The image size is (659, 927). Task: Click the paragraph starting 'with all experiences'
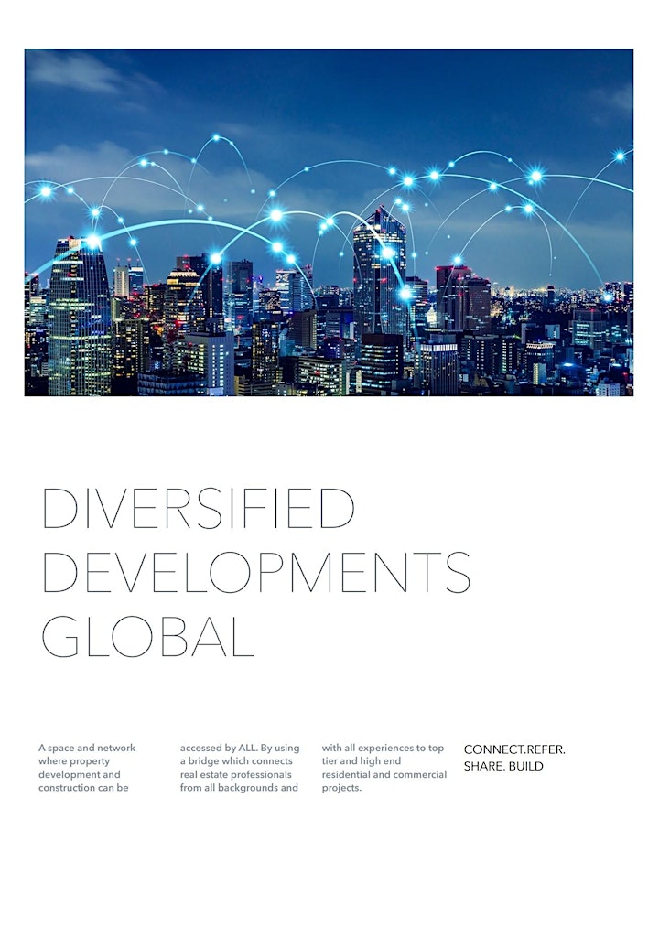384,768
